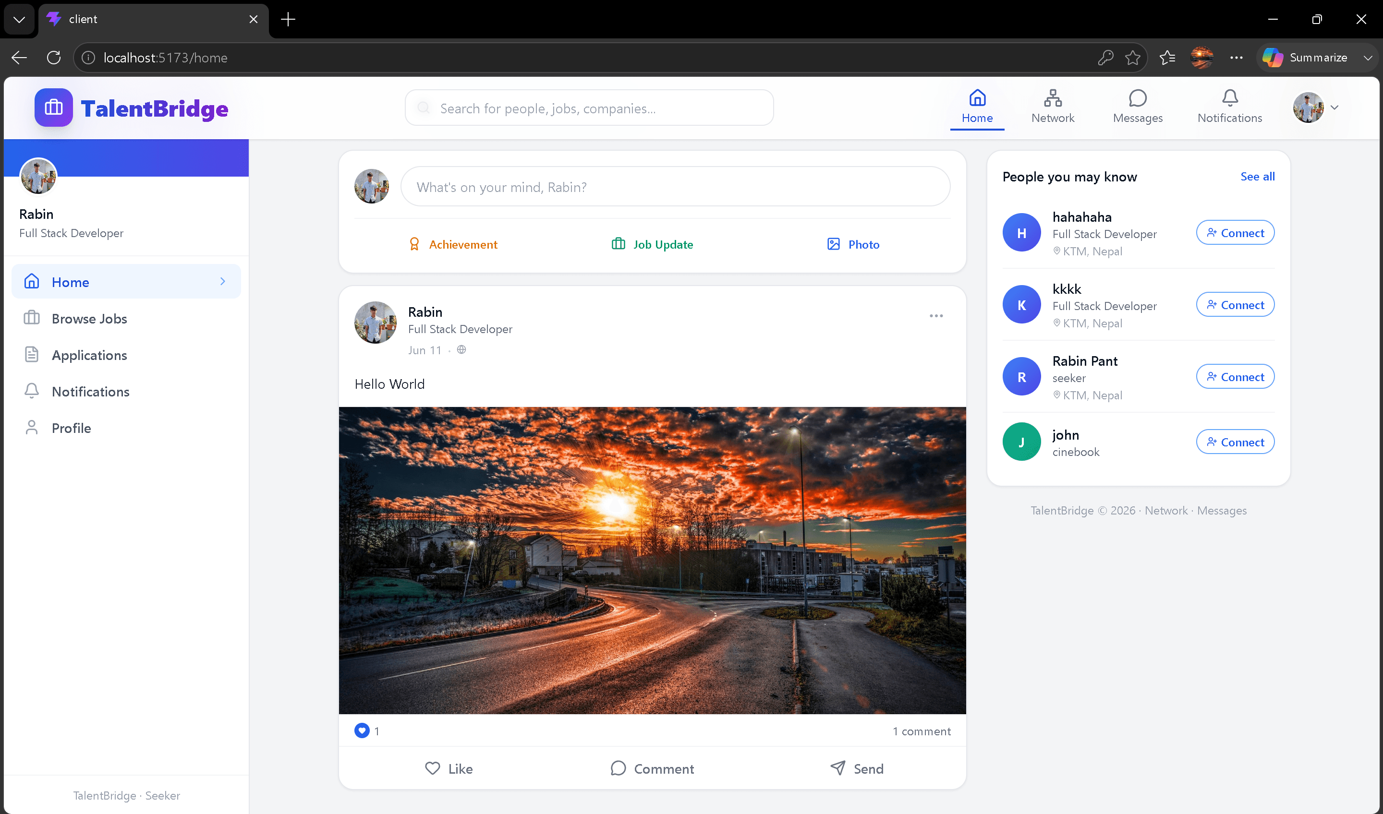Click the Comment button on the post
The height and width of the screenshot is (814, 1383).
pyautogui.click(x=652, y=768)
